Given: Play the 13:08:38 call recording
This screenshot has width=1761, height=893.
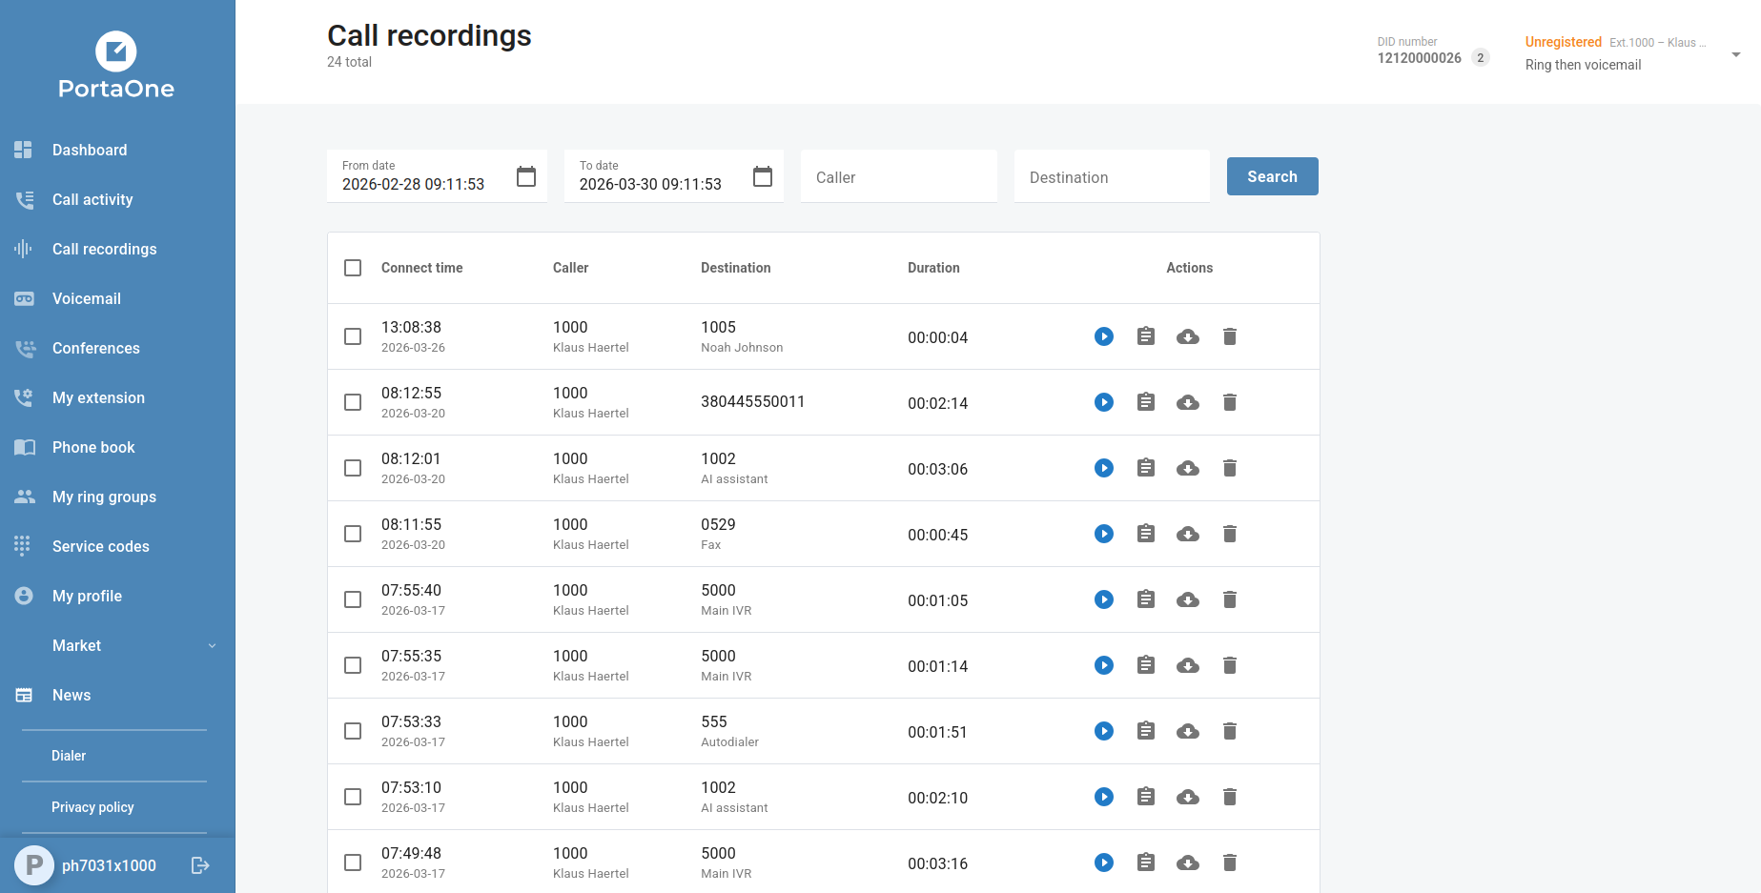Looking at the screenshot, I should point(1103,336).
